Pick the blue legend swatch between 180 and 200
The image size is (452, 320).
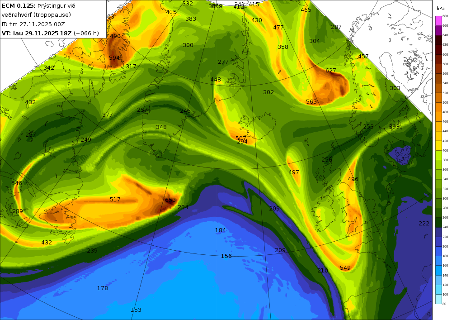[438, 251]
